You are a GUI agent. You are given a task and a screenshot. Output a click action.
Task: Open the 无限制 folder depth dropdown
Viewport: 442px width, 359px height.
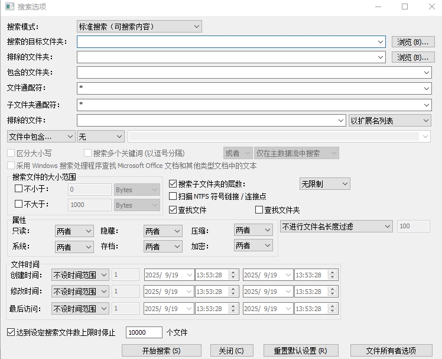324,184
